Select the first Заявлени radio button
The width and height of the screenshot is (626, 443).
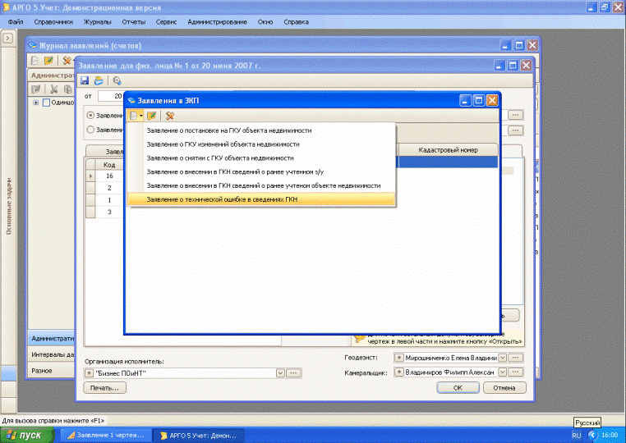tap(90, 115)
